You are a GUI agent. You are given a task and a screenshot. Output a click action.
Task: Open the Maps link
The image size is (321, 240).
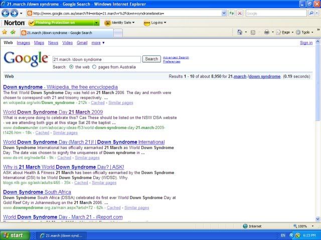click(x=39, y=43)
